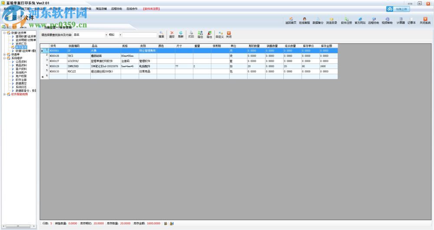Click the 刷新 refresh icon
Screen dimensions: 434x230
(x=181, y=34)
